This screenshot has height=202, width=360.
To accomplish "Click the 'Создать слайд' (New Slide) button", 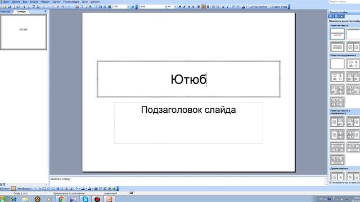I will [x=278, y=7].
